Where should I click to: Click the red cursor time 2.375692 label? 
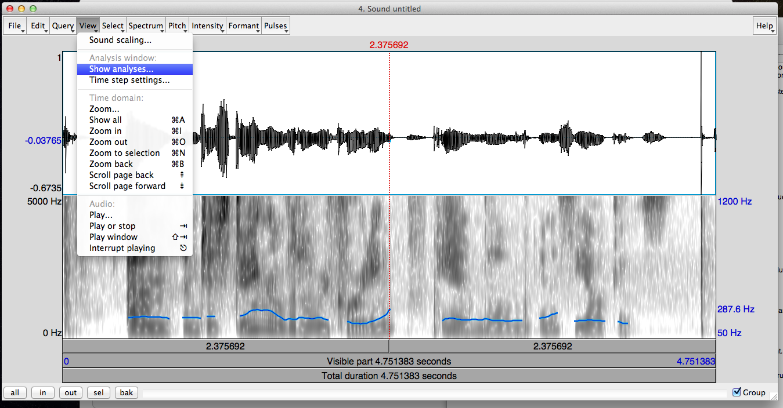click(x=389, y=45)
